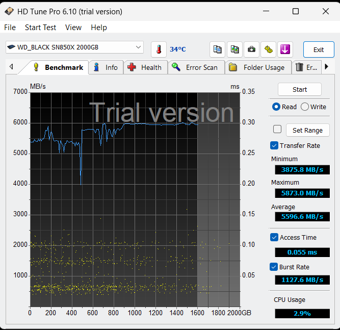Open the WD_BLACK SN850X drive dropdown

(x=74, y=47)
